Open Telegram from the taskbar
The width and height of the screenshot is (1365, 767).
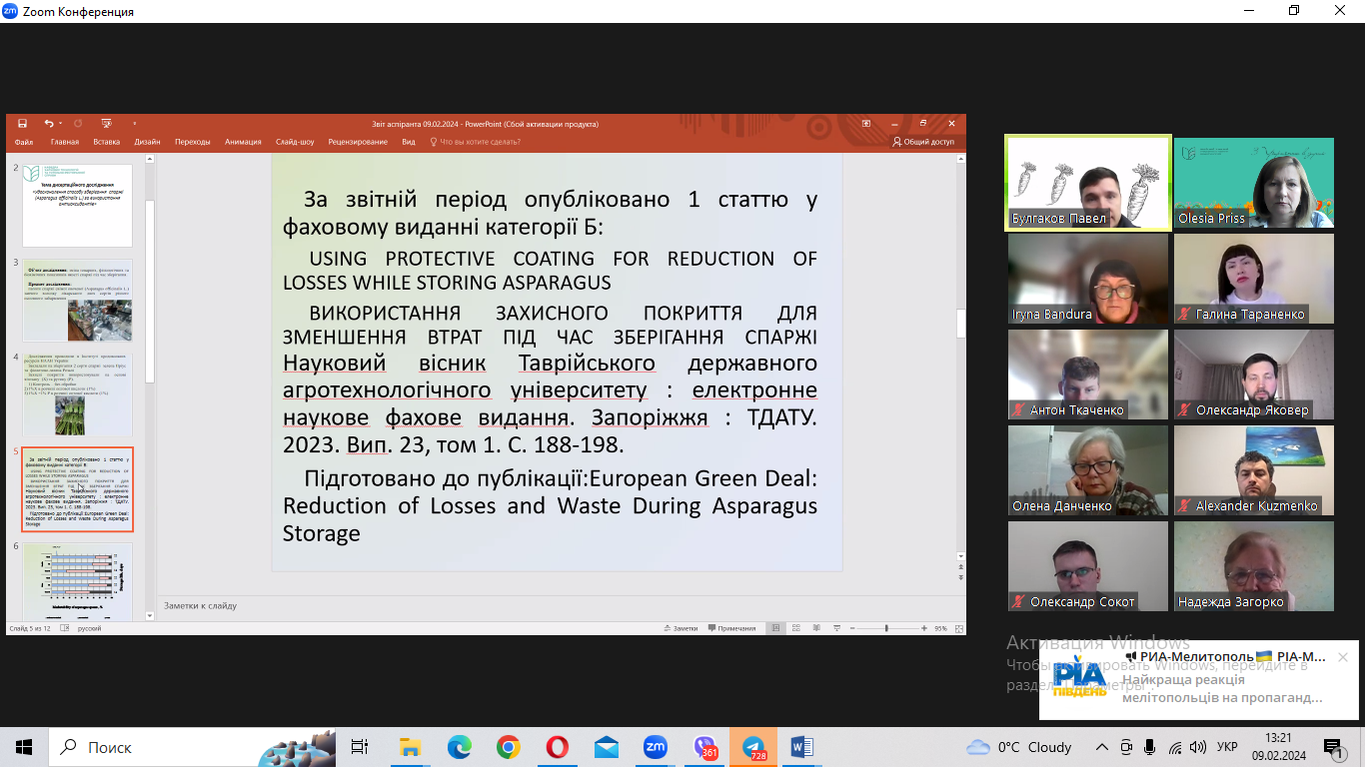(752, 747)
